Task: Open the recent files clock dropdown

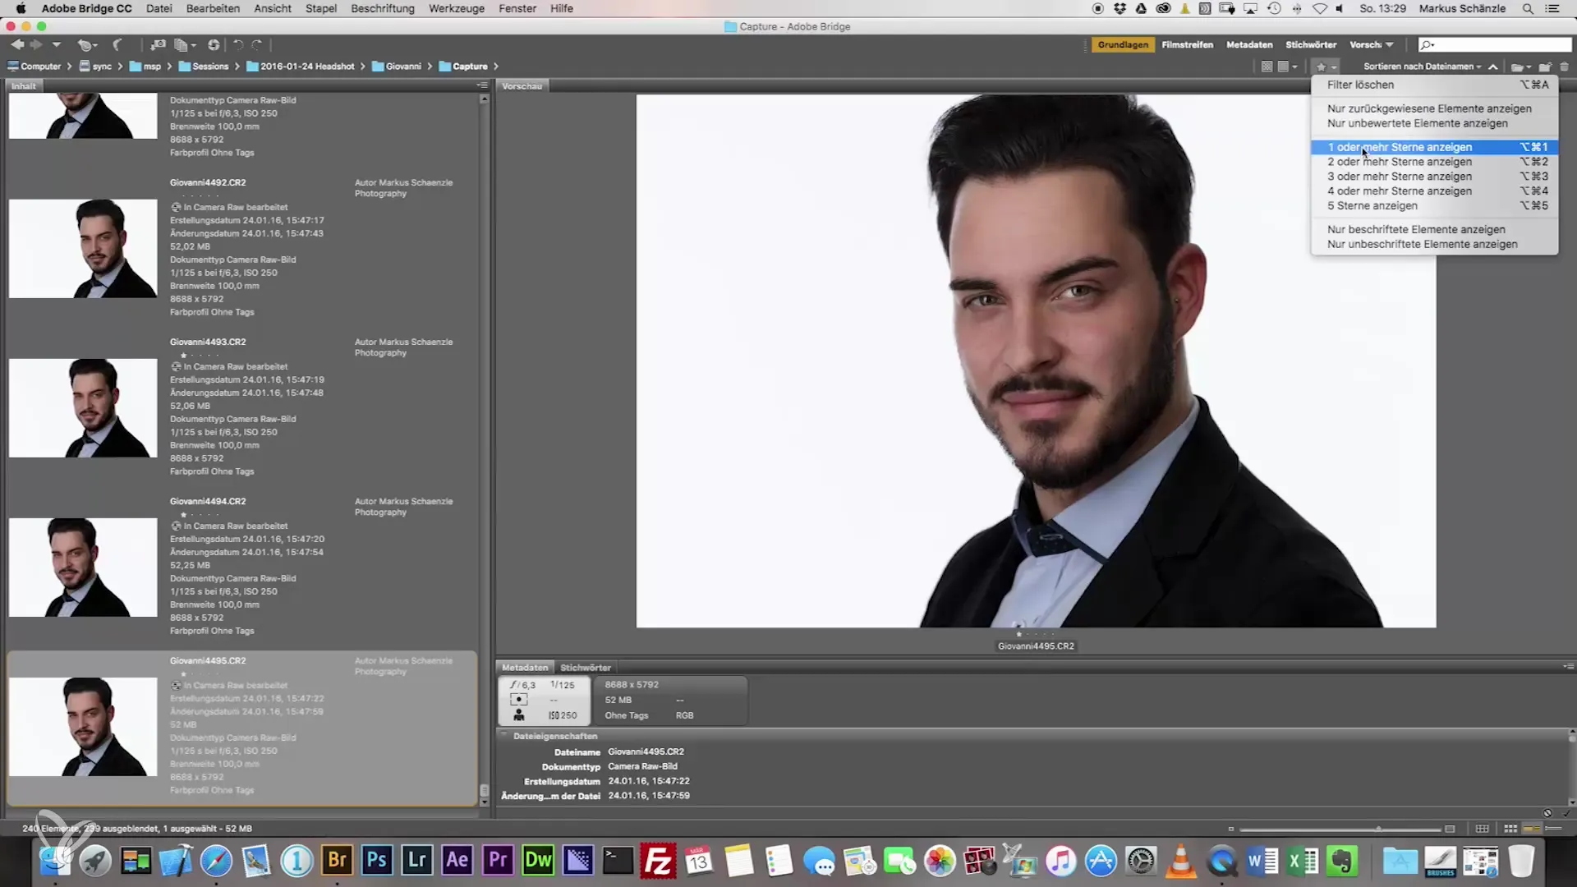Action: pos(86,44)
